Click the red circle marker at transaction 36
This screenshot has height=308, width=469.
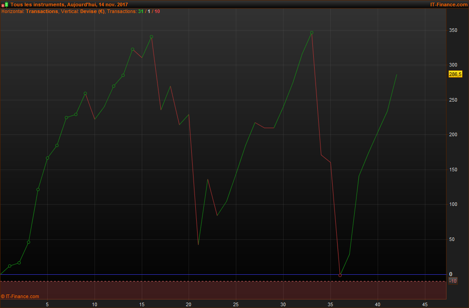(340, 276)
